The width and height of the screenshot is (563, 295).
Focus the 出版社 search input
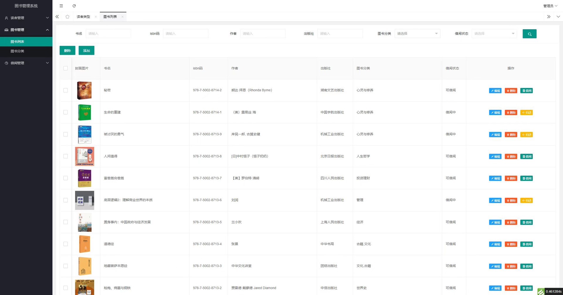(x=340, y=34)
